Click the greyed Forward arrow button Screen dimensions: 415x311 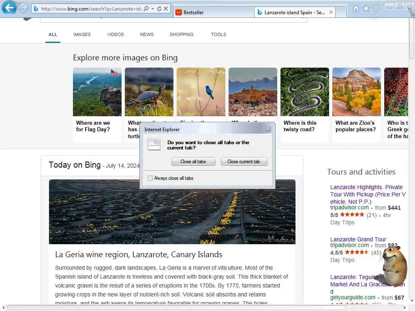(23, 8)
